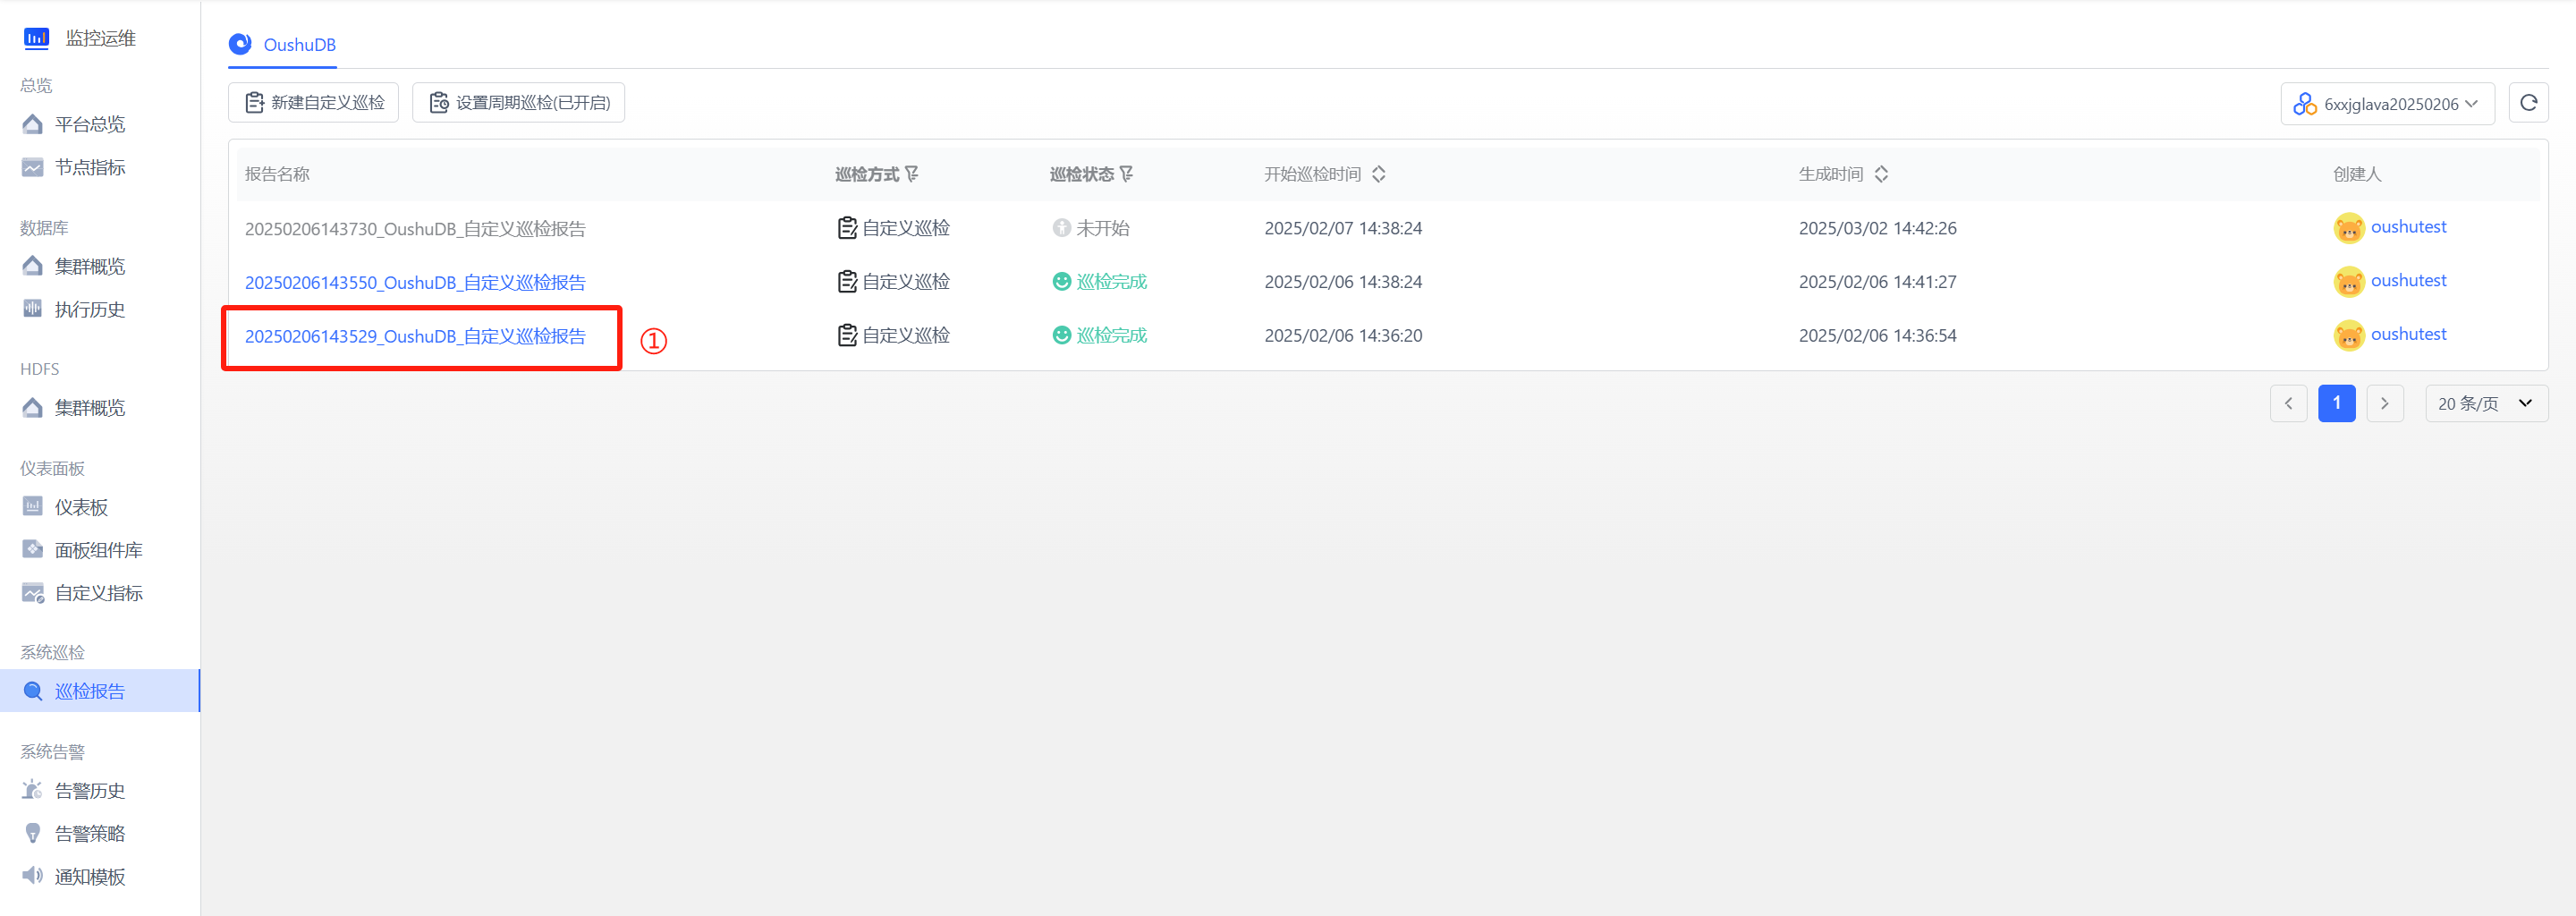
Task: Sort by 生成时间 column arrows
Action: (x=1881, y=174)
